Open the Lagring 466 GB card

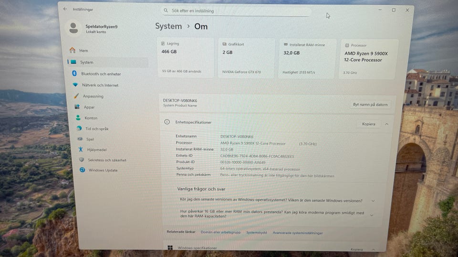185,58
